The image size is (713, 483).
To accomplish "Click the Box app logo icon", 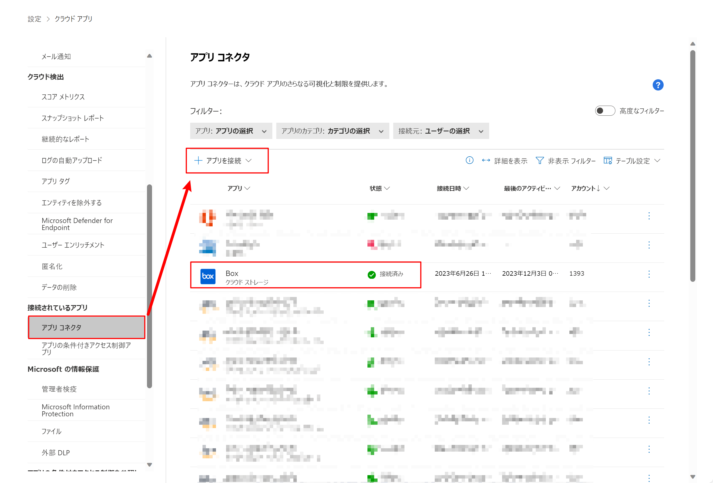I will click(x=208, y=276).
